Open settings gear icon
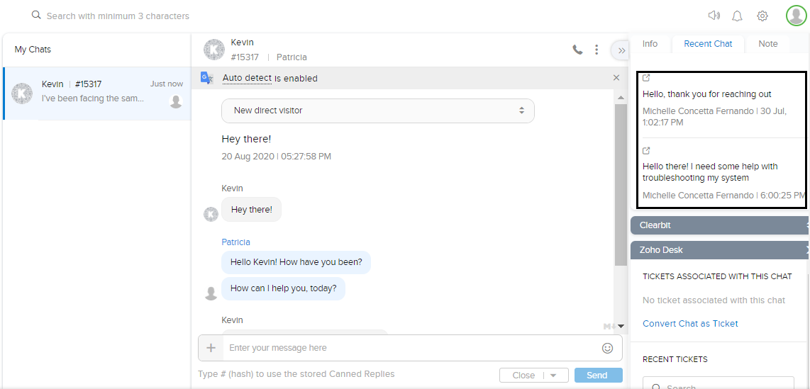The image size is (810, 389). [x=762, y=16]
